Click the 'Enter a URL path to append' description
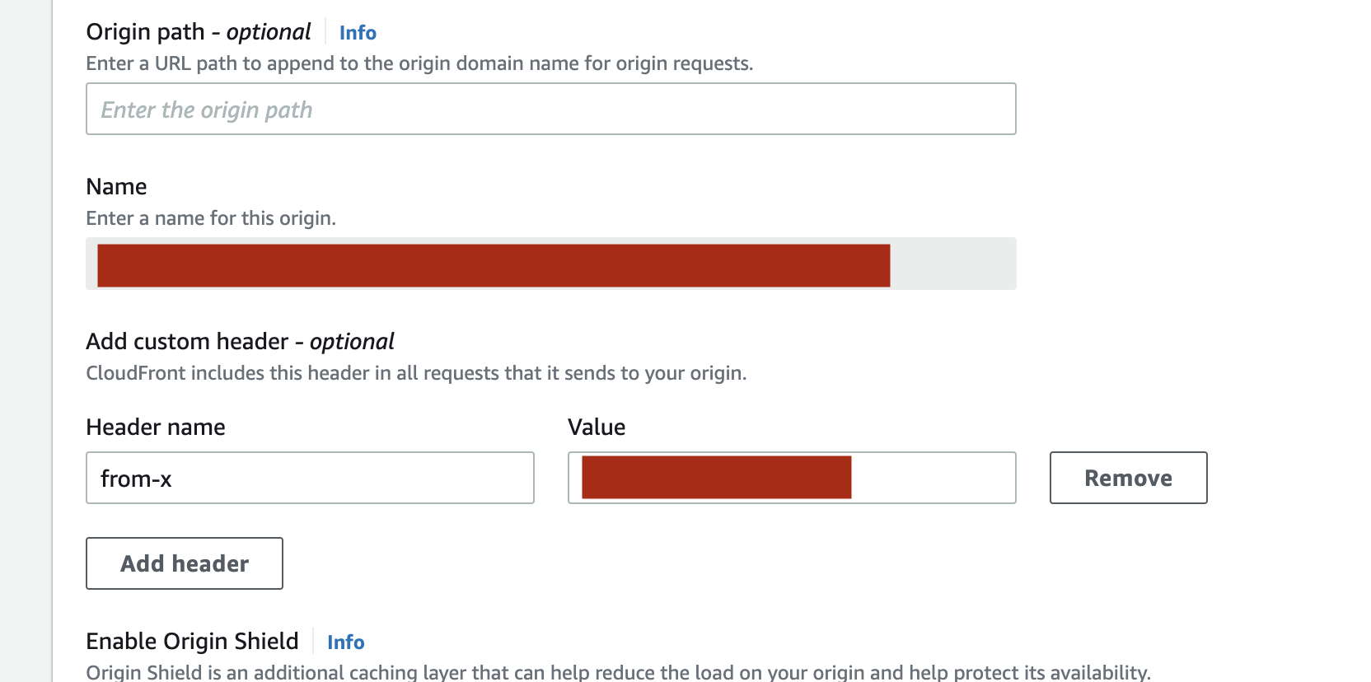 pos(419,63)
